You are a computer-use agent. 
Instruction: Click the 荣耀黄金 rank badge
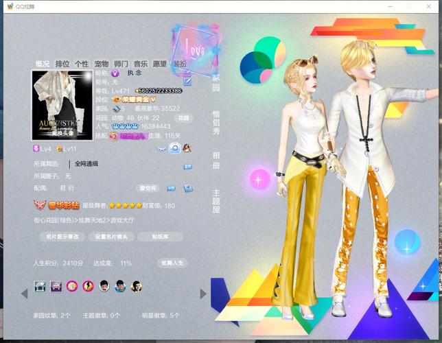coord(135,99)
